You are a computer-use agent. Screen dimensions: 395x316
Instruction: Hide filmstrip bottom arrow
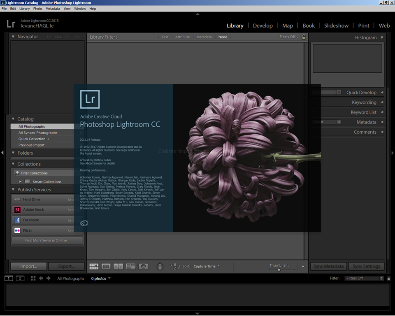coord(197,314)
